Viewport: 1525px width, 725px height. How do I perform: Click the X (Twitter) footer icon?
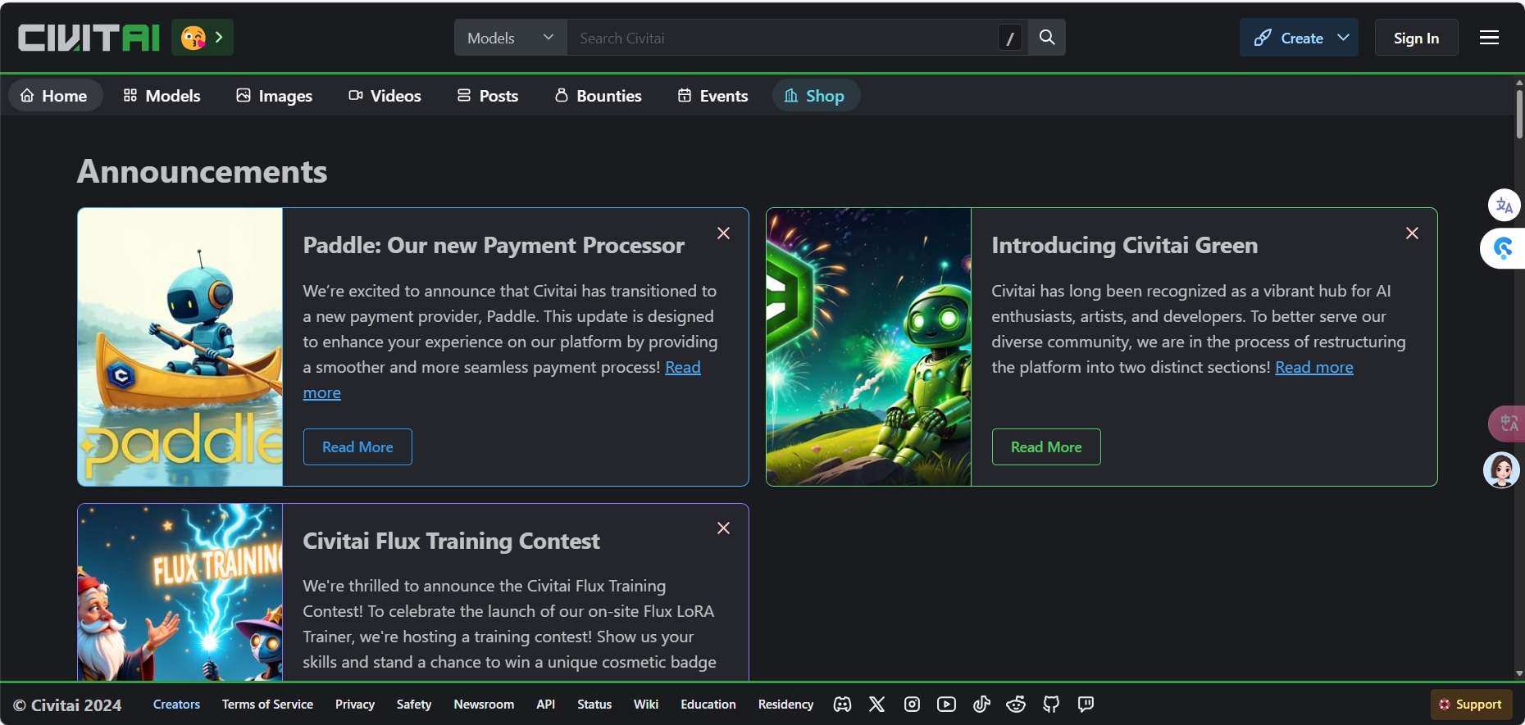[x=877, y=705]
